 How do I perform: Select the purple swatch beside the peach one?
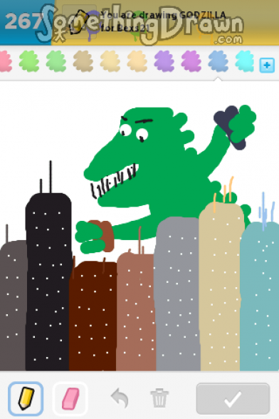164,61
